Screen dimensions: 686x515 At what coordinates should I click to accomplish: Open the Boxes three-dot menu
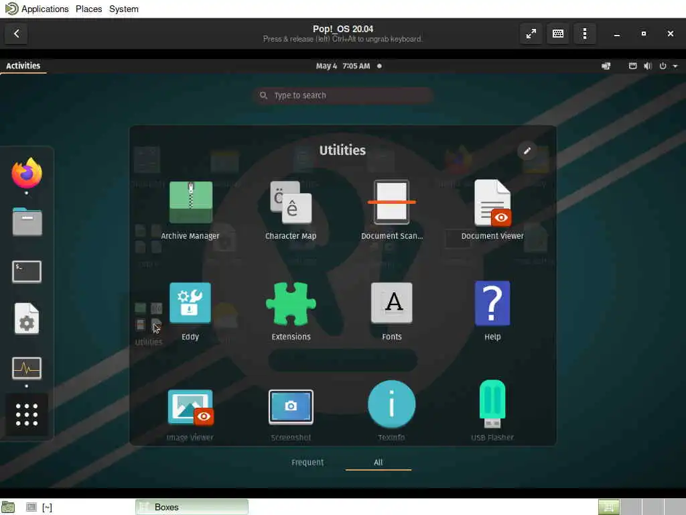[585, 34]
